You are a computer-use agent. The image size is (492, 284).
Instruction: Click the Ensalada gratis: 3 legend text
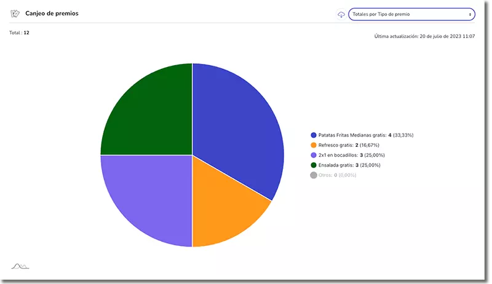[x=349, y=165]
